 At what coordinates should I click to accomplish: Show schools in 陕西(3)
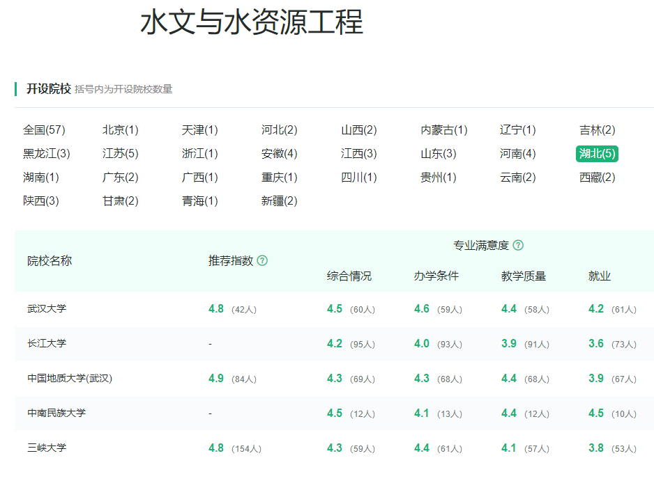(x=41, y=201)
